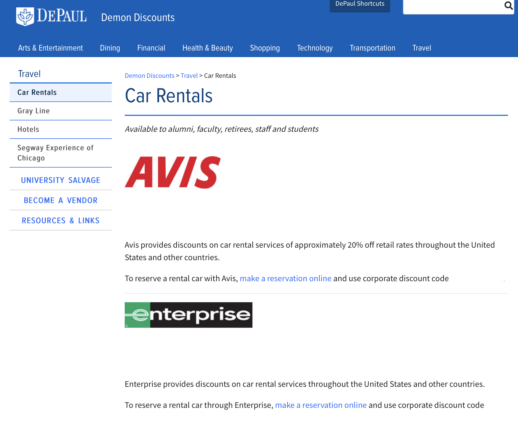Click the Enterprise logo image

pyautogui.click(x=188, y=315)
